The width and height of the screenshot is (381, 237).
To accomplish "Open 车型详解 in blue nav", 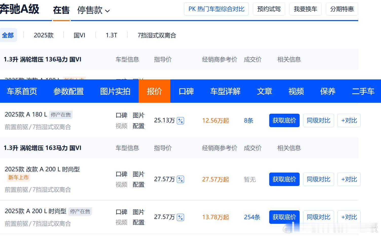I will point(225,91).
